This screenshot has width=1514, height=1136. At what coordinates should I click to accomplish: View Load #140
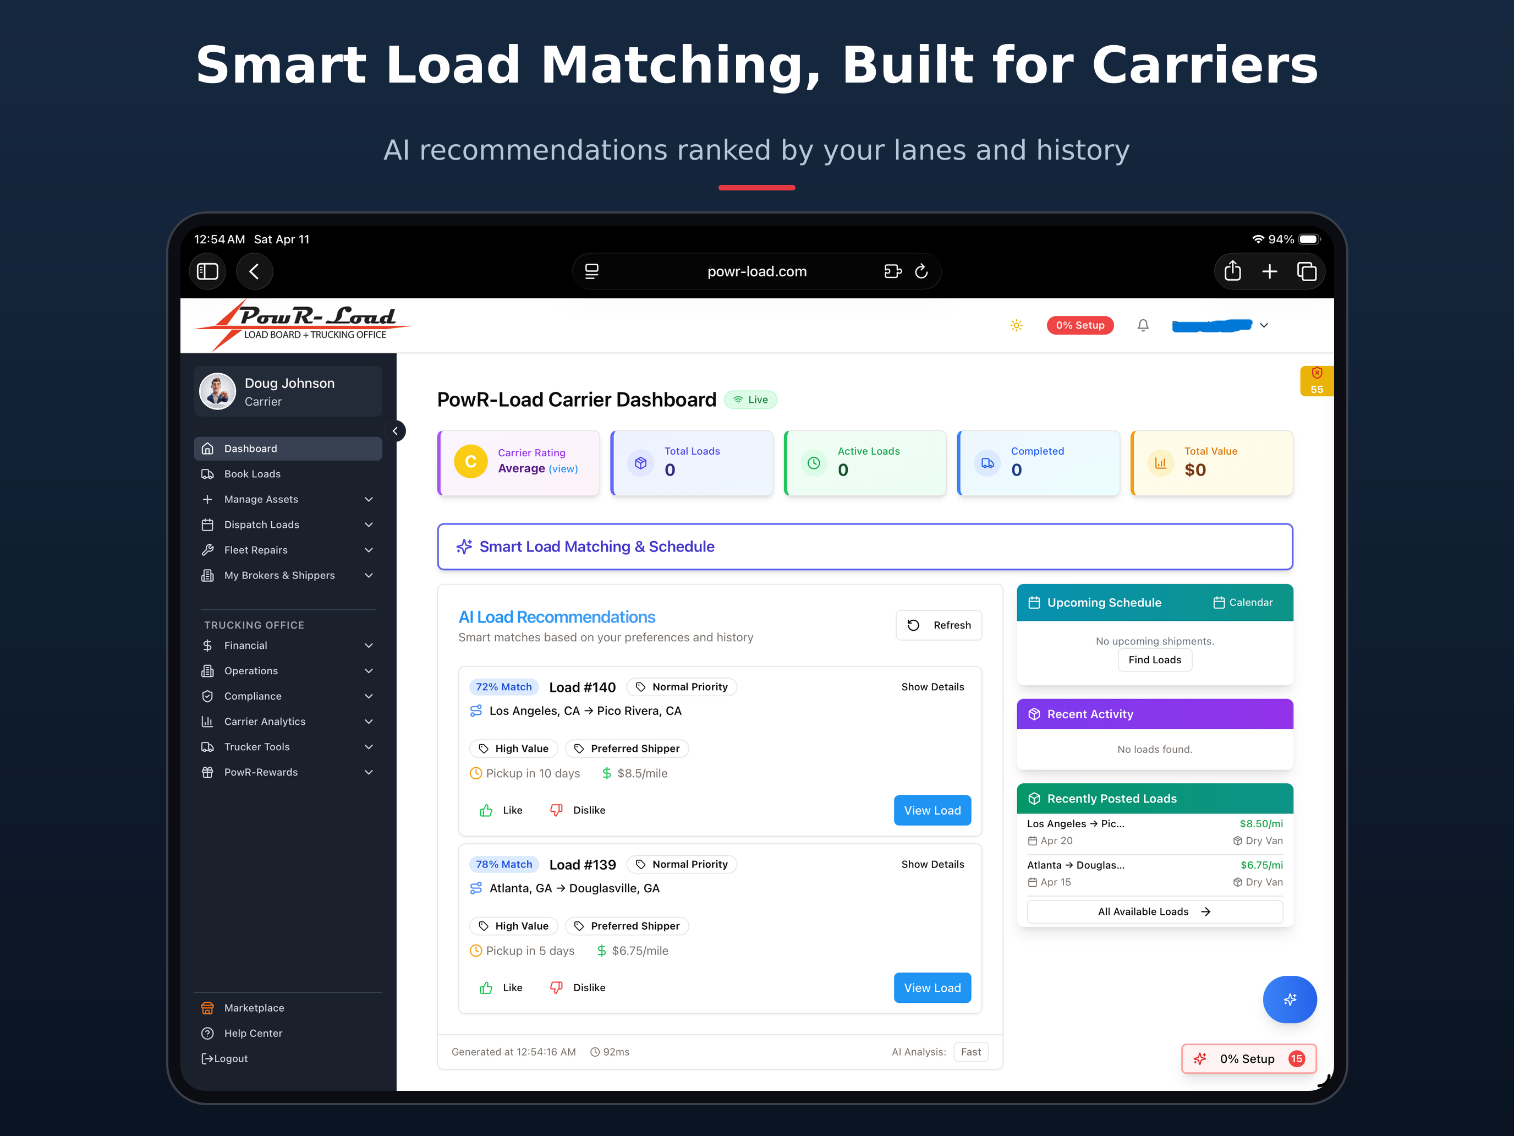[932, 810]
